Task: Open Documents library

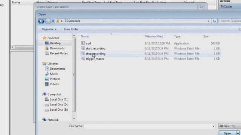Action: tap(57, 69)
